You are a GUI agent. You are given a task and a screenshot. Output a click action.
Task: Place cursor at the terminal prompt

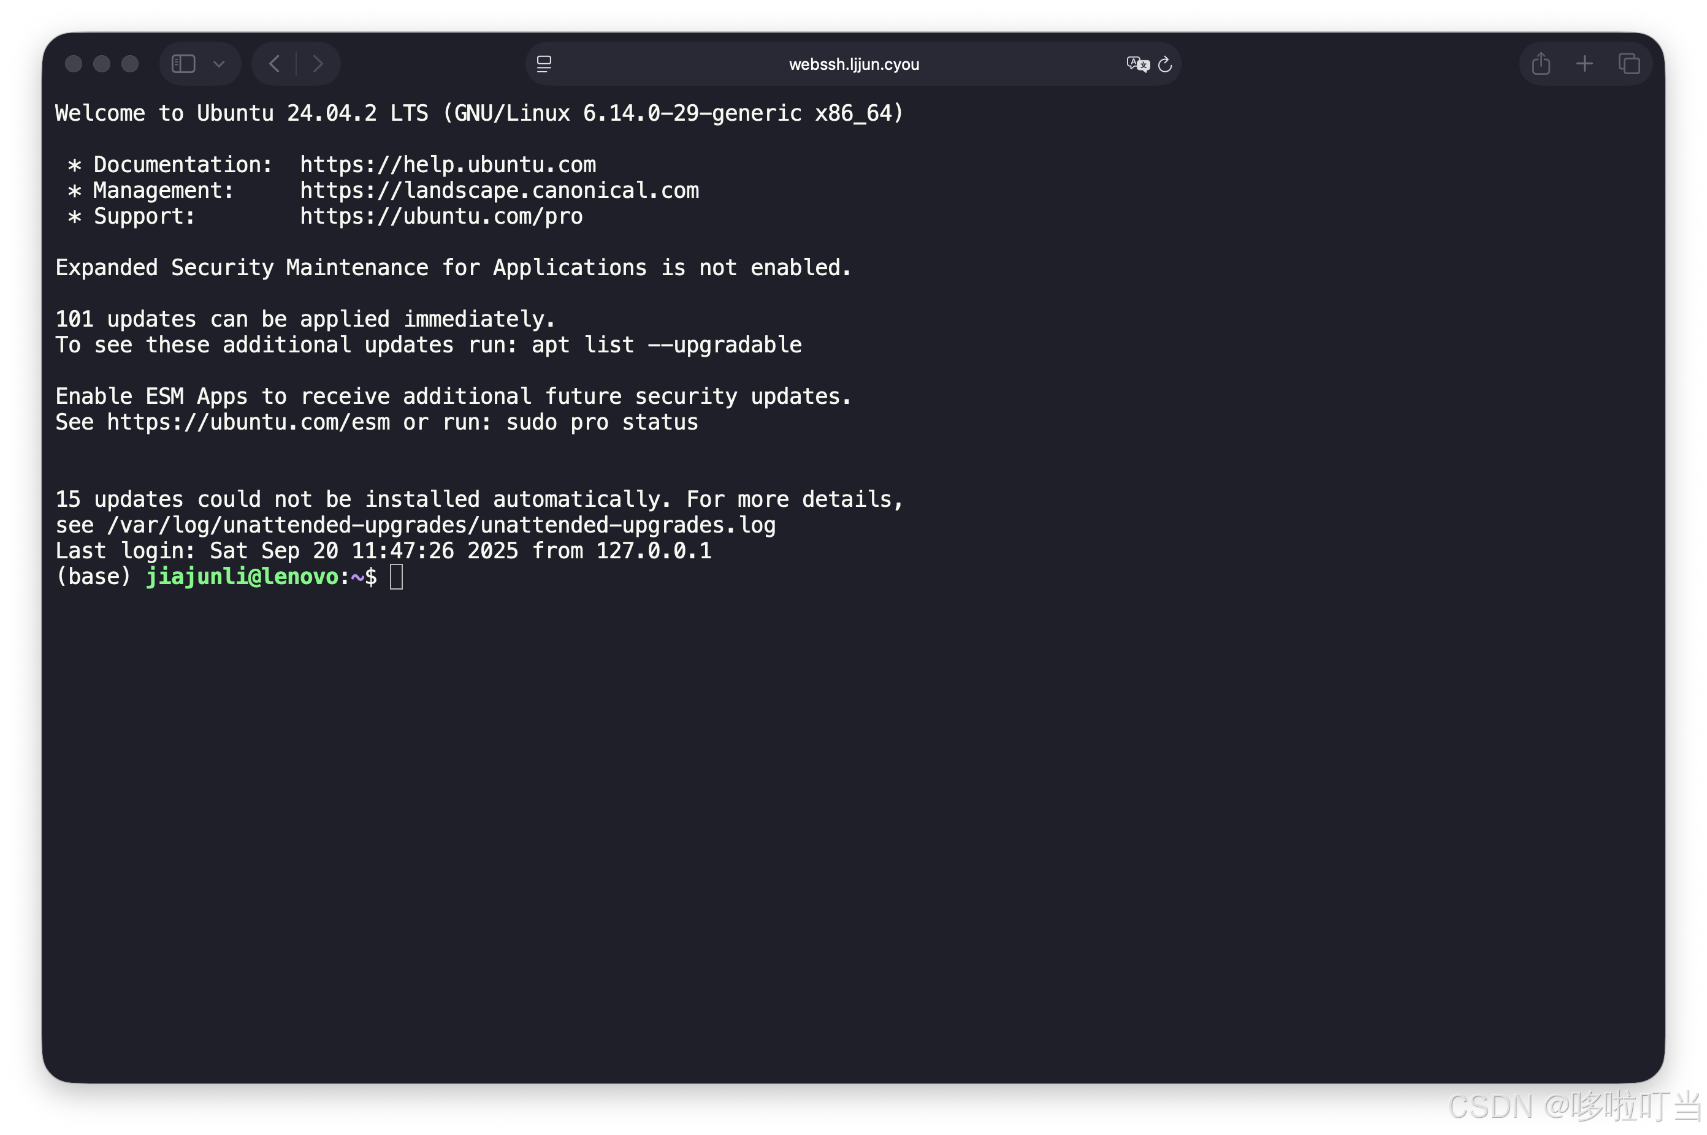[x=396, y=577]
